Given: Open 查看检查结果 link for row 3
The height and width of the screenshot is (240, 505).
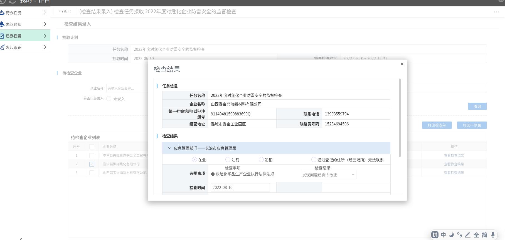Looking at the screenshot, I should click(x=454, y=173).
